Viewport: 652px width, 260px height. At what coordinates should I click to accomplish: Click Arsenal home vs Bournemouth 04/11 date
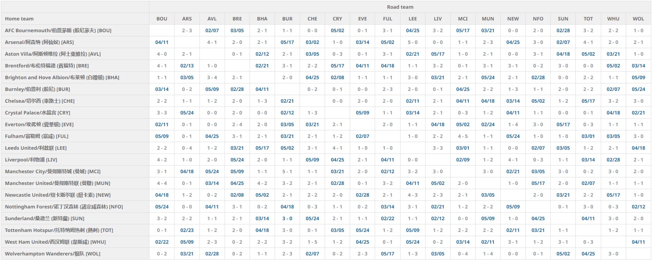(x=162, y=42)
